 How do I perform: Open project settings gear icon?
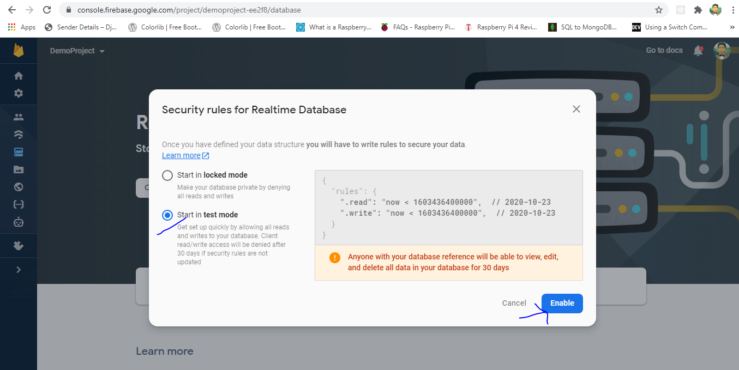pos(19,93)
